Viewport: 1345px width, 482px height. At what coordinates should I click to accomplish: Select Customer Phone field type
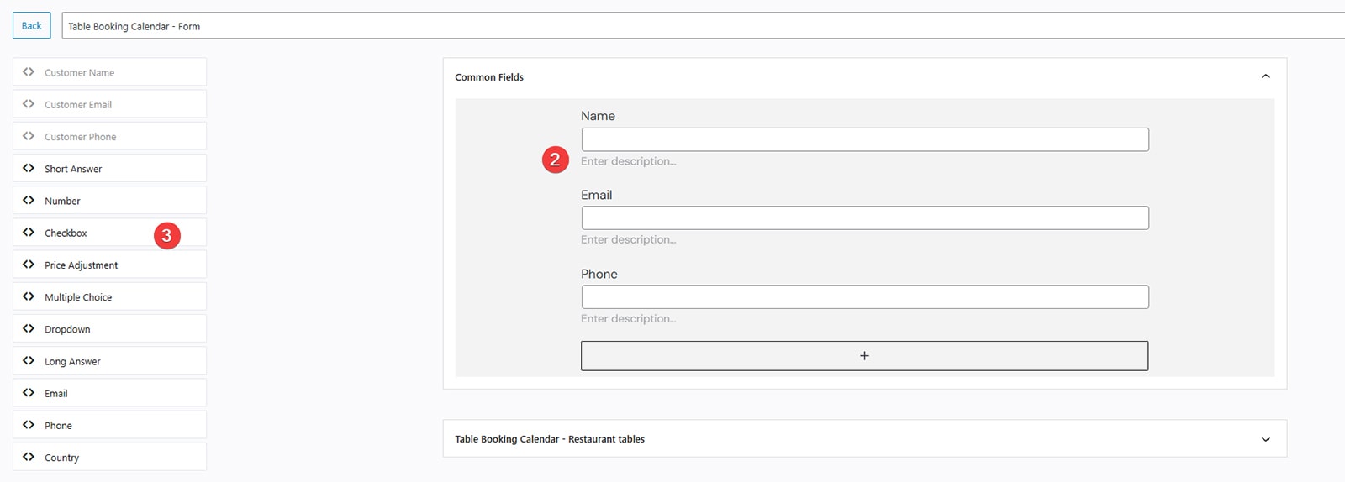(x=109, y=136)
